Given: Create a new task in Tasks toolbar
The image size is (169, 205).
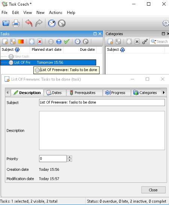Looking at the screenshot, I should point(5,42).
